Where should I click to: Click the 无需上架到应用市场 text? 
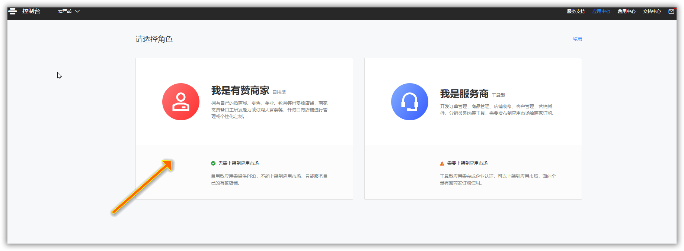[238, 163]
